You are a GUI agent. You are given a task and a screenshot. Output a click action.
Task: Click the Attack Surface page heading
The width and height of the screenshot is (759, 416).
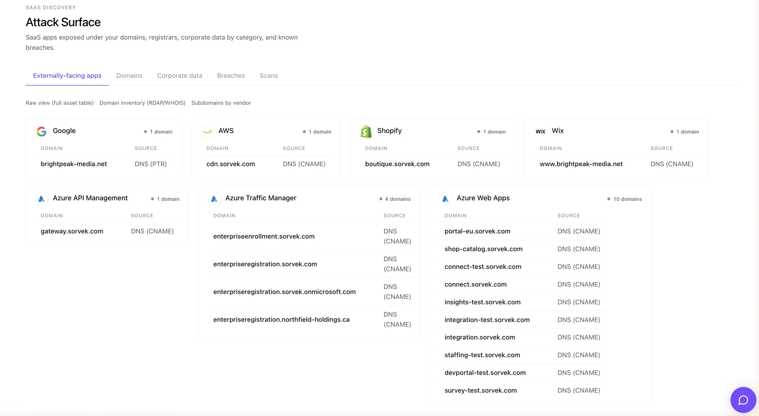[x=63, y=22]
